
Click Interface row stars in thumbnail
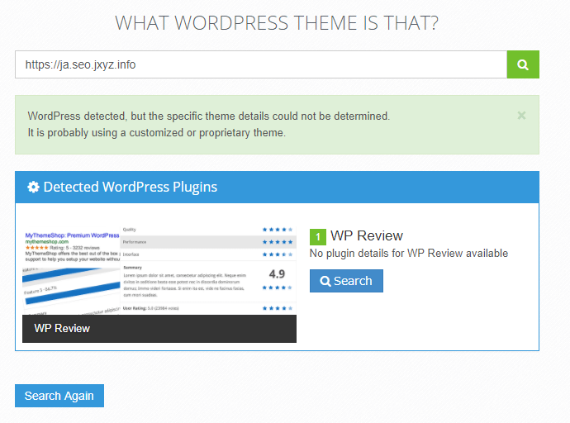277,256
